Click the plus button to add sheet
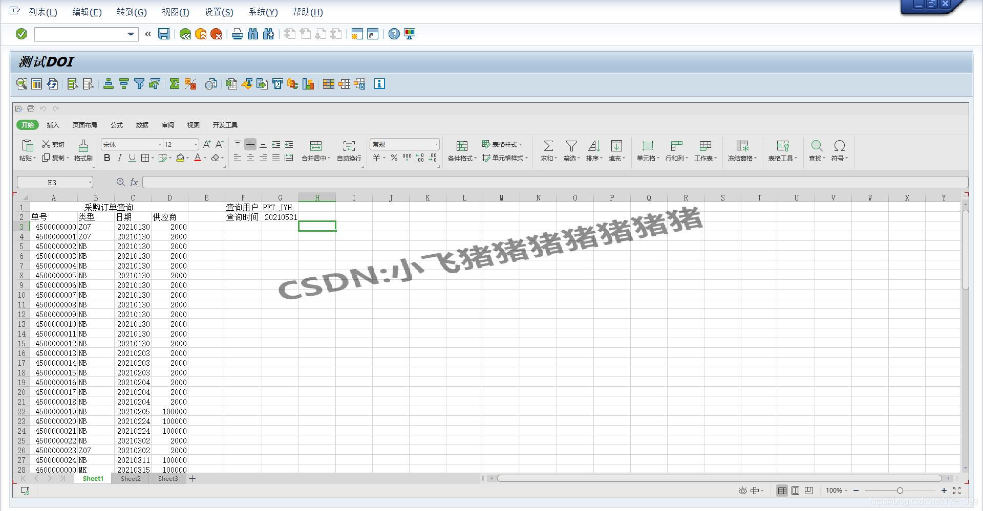This screenshot has width=983, height=511. coord(192,479)
